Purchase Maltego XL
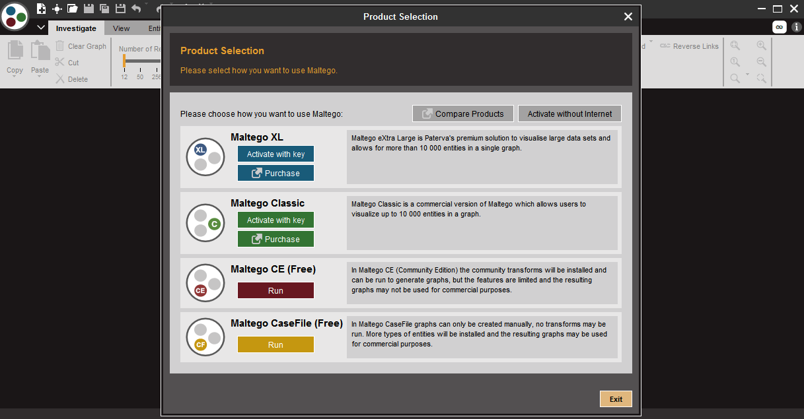 (276, 173)
